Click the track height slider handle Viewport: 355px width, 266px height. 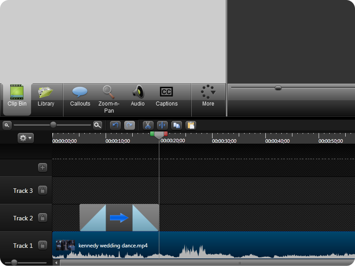pos(14,262)
